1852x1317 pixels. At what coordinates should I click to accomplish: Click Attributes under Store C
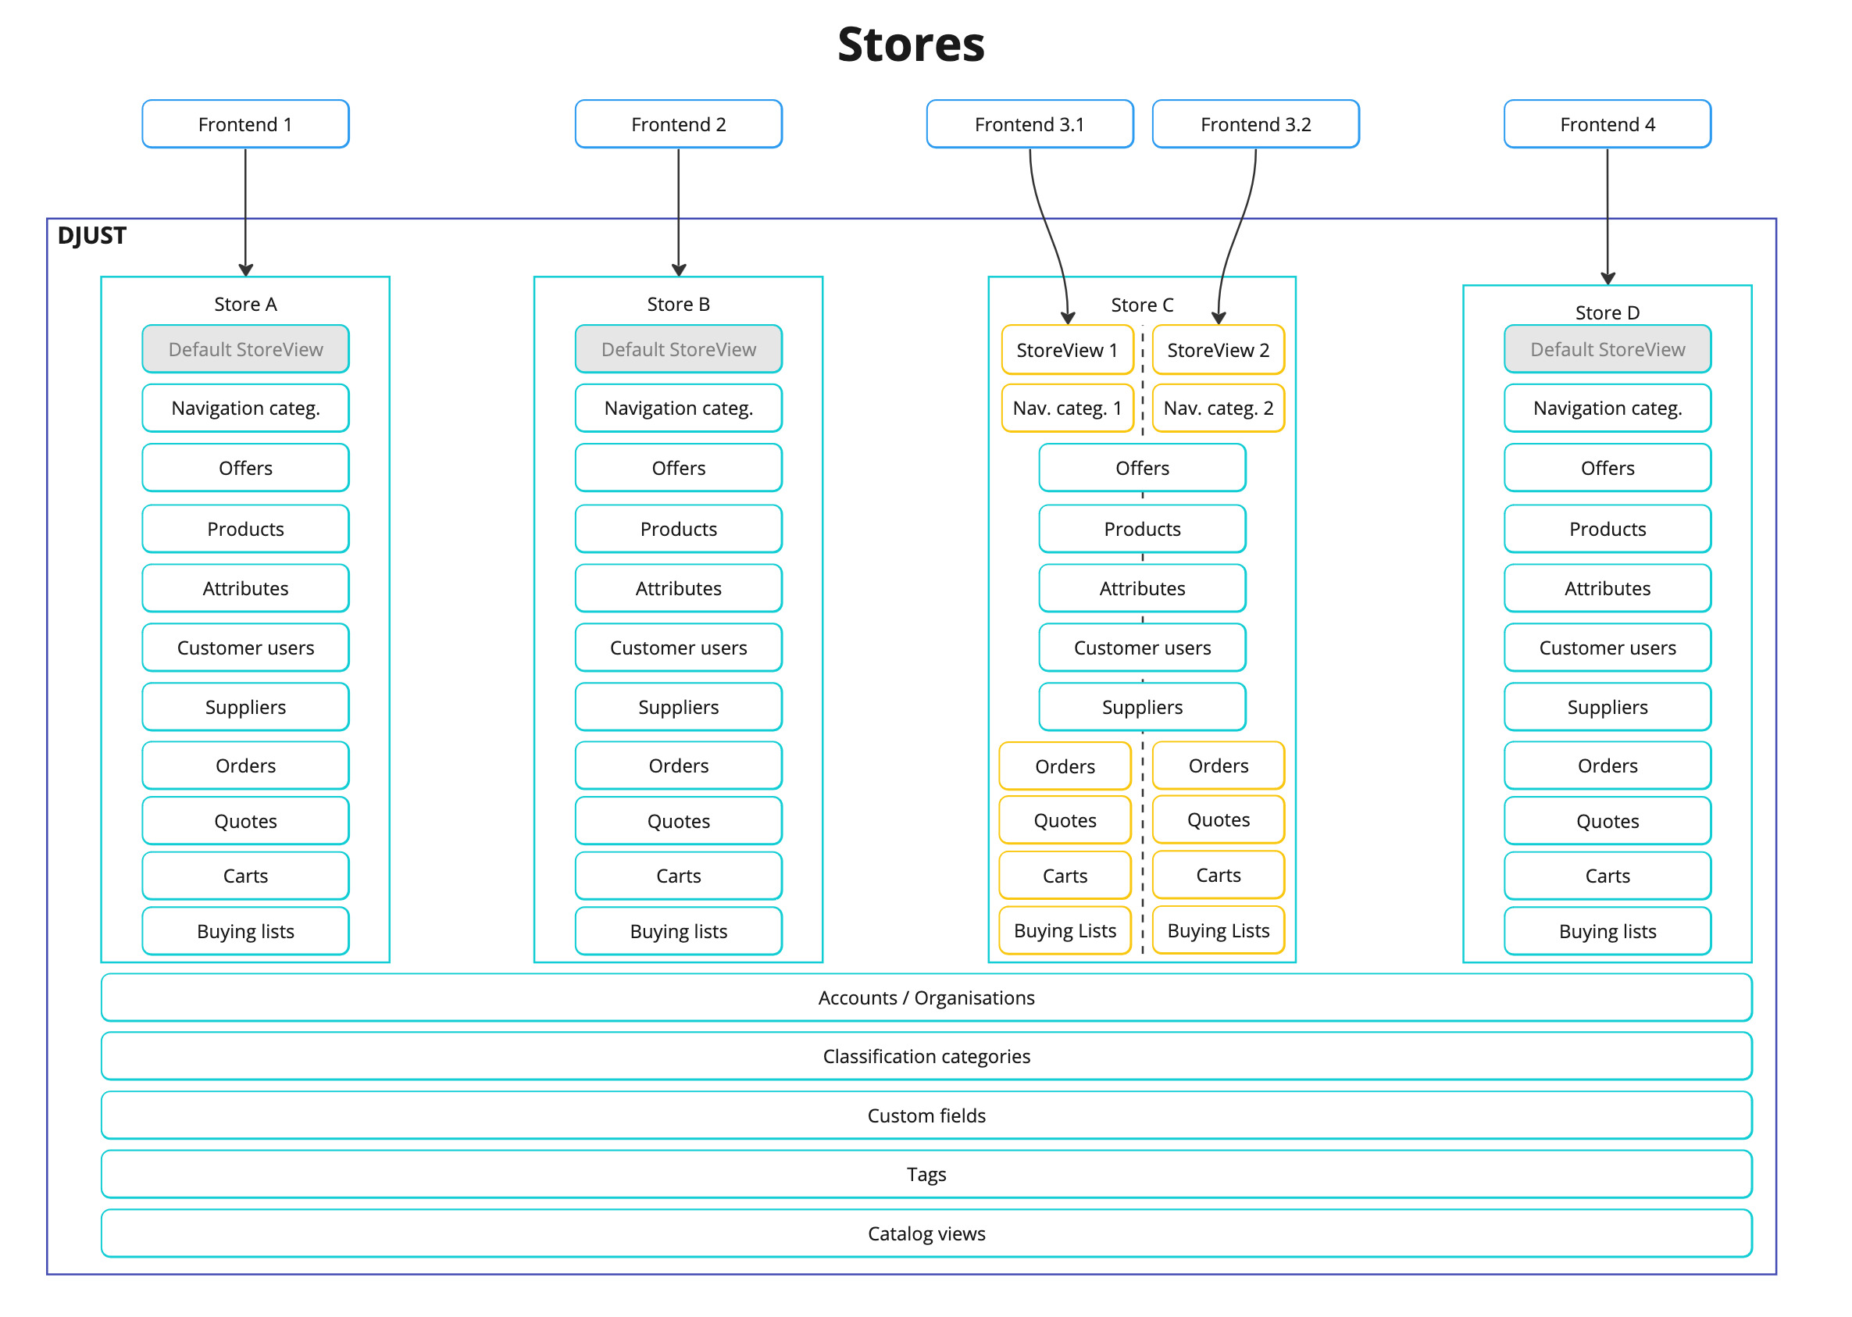(x=1142, y=588)
